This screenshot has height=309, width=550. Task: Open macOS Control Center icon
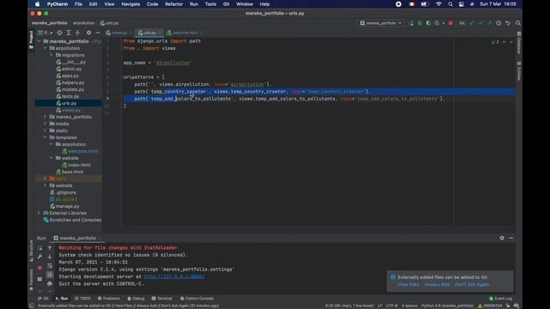tap(461, 4)
